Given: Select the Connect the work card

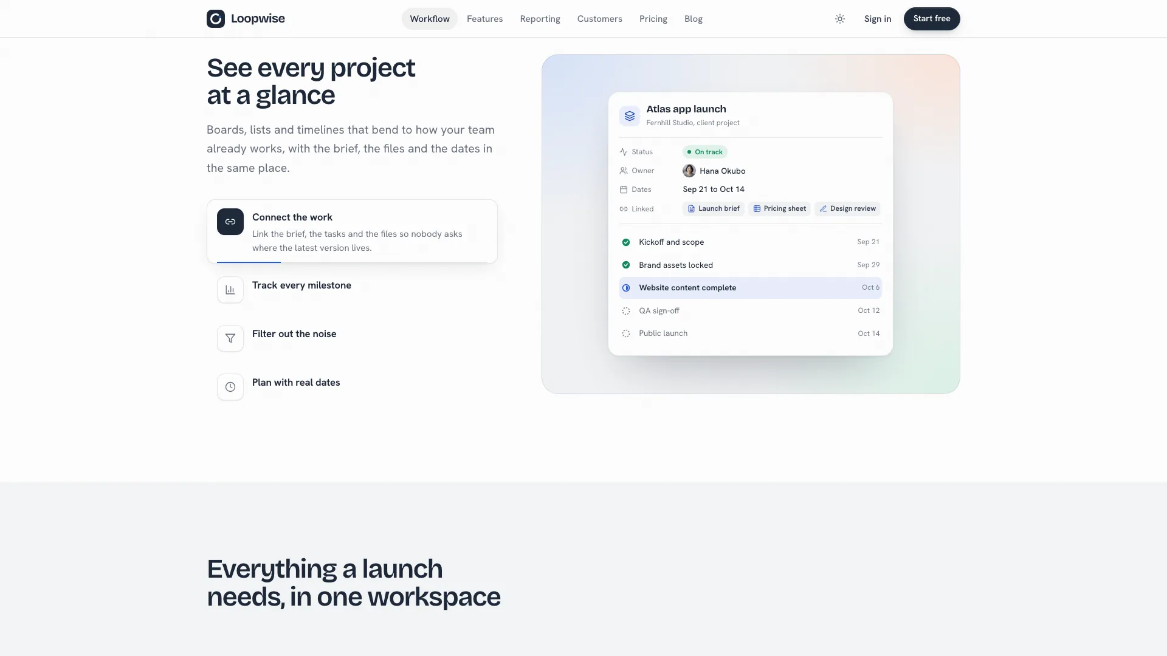Looking at the screenshot, I should click(352, 231).
